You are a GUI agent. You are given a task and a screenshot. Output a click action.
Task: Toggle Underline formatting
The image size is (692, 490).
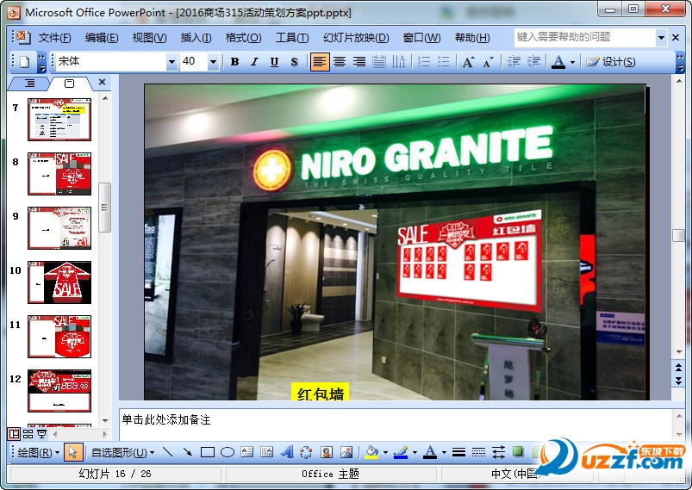coord(274,62)
